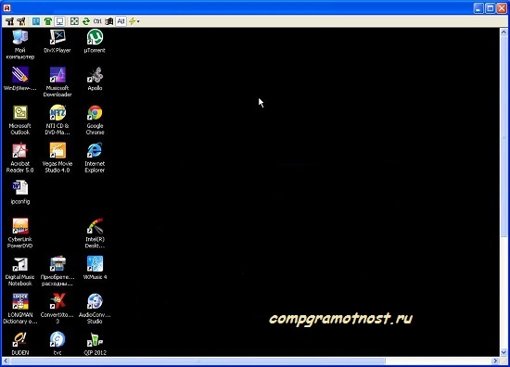510x367 pixels.
Task: Open the blue two-pane file manager icon
Action: pyautogui.click(x=36, y=21)
